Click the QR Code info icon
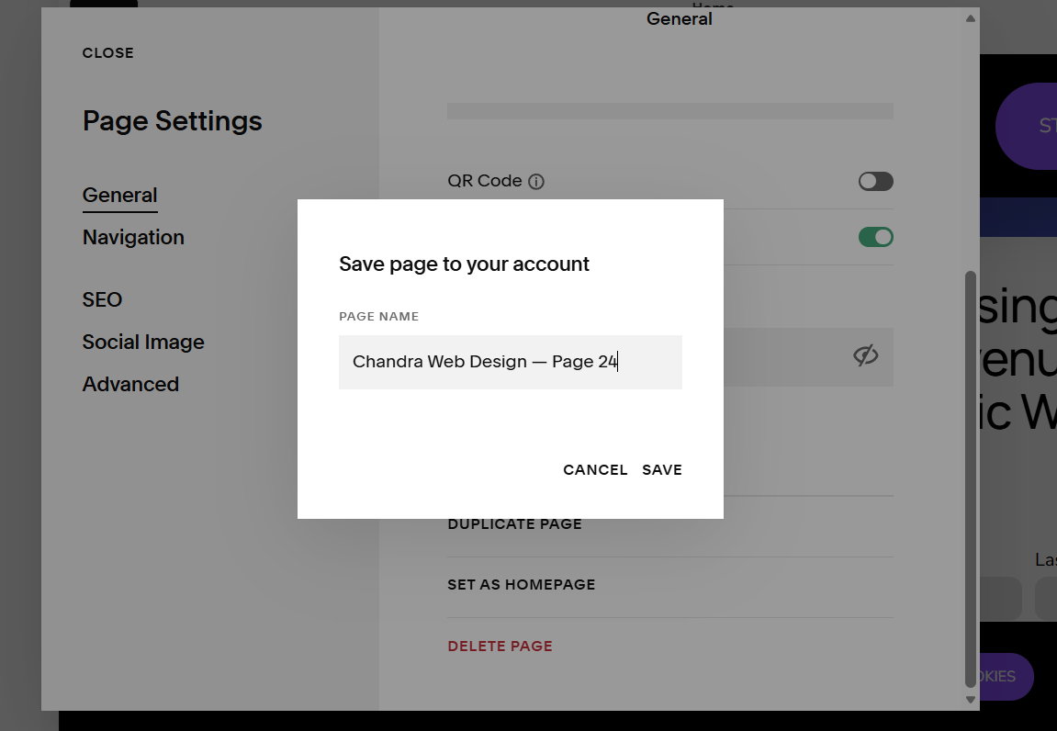Viewport: 1057px width, 731px height. 536,181
